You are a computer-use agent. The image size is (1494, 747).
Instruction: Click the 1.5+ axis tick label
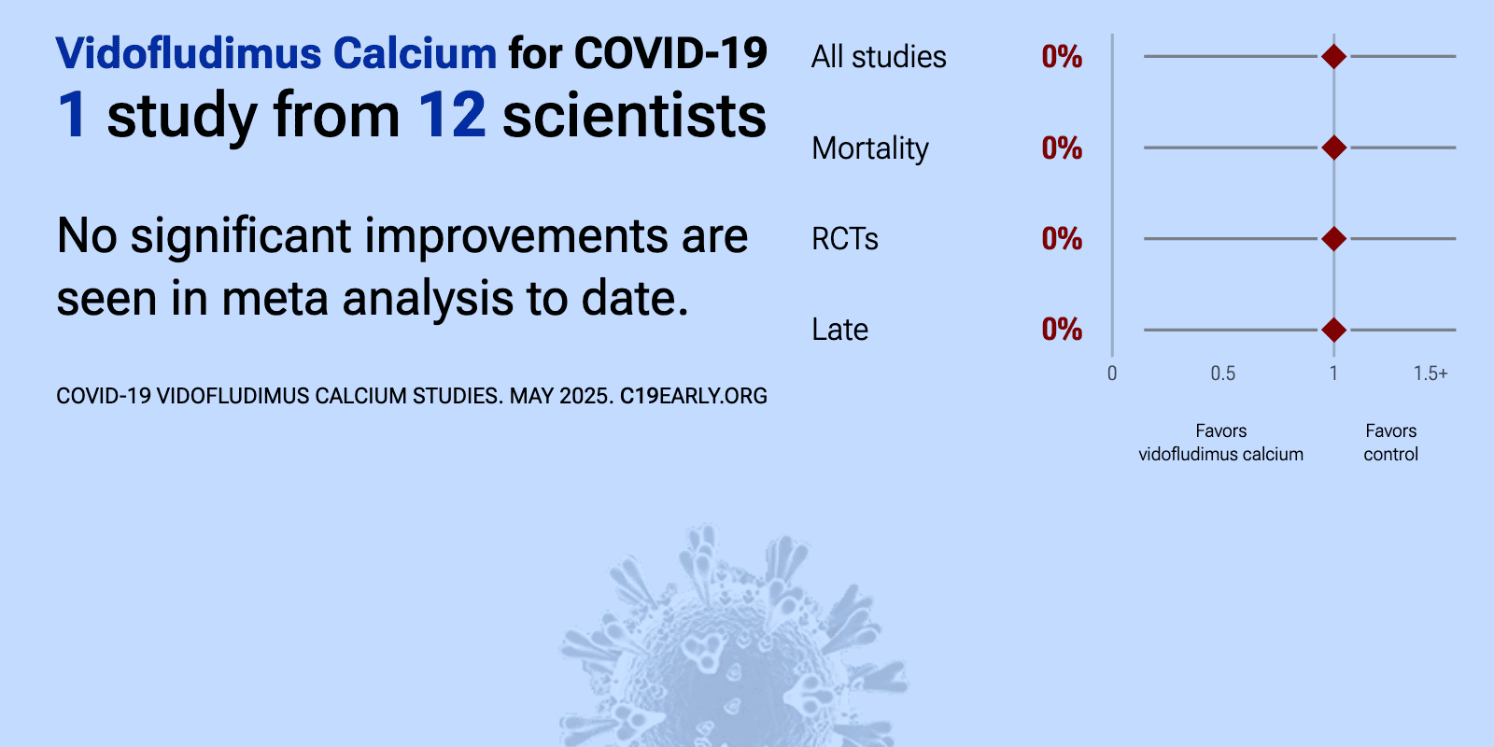[x=1431, y=373]
